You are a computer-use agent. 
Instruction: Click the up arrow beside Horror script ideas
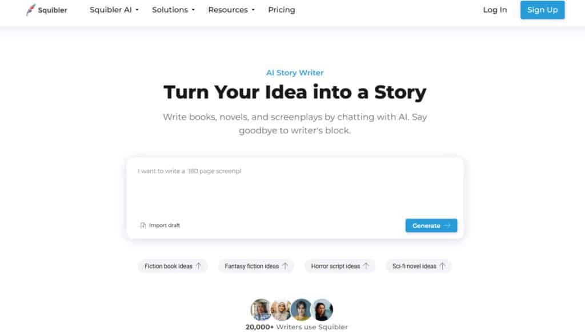click(x=366, y=266)
